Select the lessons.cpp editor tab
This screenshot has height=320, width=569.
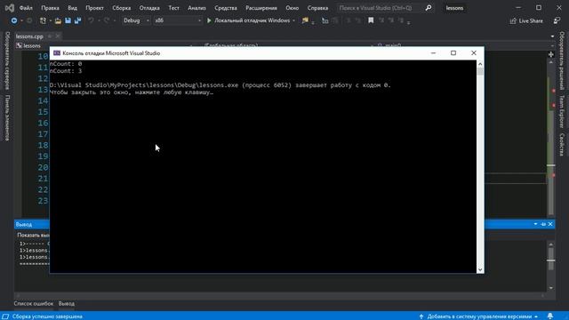(x=29, y=36)
